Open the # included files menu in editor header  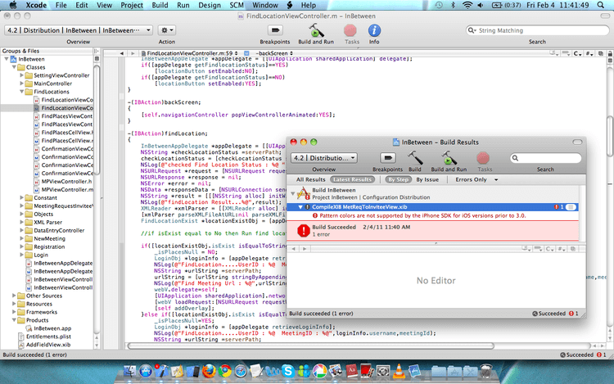click(x=589, y=53)
